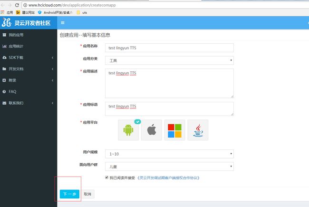Toggle the hamburger menu icon
Viewport: 309px width, 207px height.
(63, 23)
